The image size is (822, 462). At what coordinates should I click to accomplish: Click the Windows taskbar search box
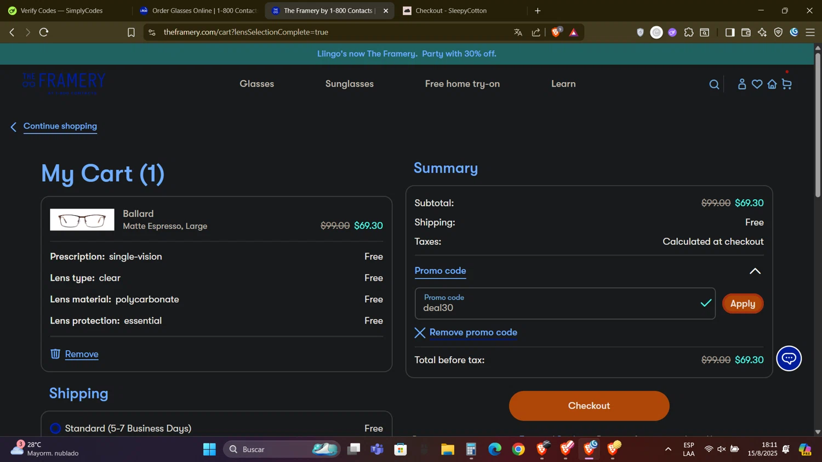[x=282, y=449]
